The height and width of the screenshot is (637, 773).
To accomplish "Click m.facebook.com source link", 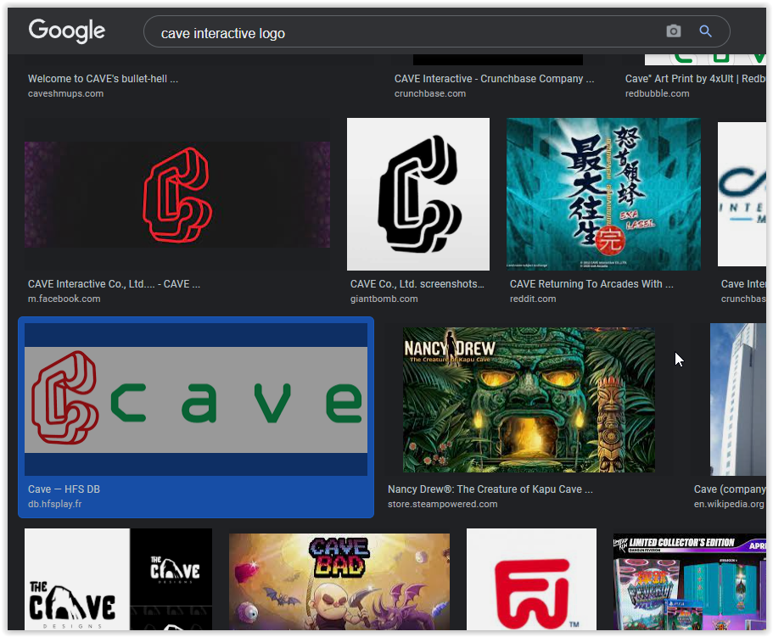I will pyautogui.click(x=64, y=299).
